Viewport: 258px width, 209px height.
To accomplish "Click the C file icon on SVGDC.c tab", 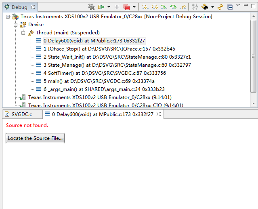I will (x=7, y=114).
